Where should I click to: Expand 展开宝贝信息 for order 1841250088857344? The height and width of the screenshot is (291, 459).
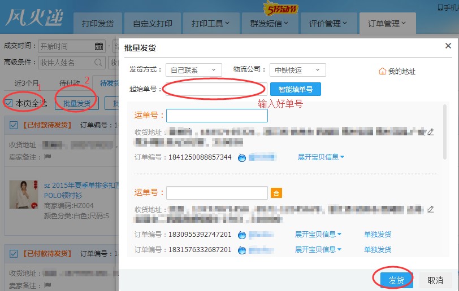[x=321, y=157]
